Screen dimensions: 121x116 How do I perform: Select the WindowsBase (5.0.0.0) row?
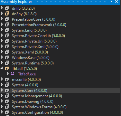[x=60, y=58]
